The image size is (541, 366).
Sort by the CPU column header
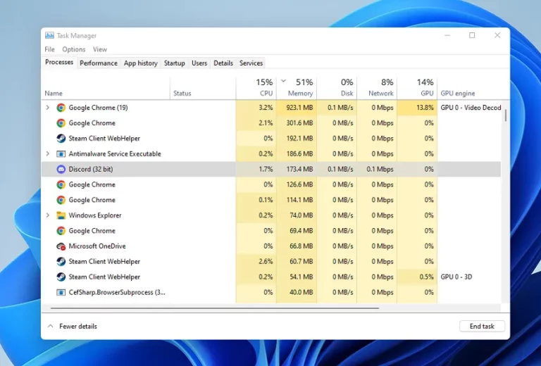coord(256,88)
